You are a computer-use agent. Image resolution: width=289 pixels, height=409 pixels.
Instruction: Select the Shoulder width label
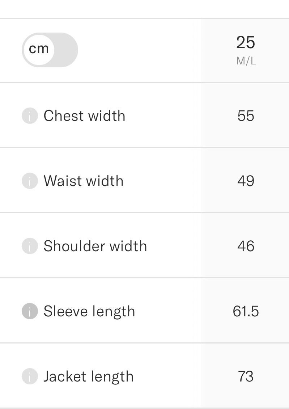coord(95,246)
